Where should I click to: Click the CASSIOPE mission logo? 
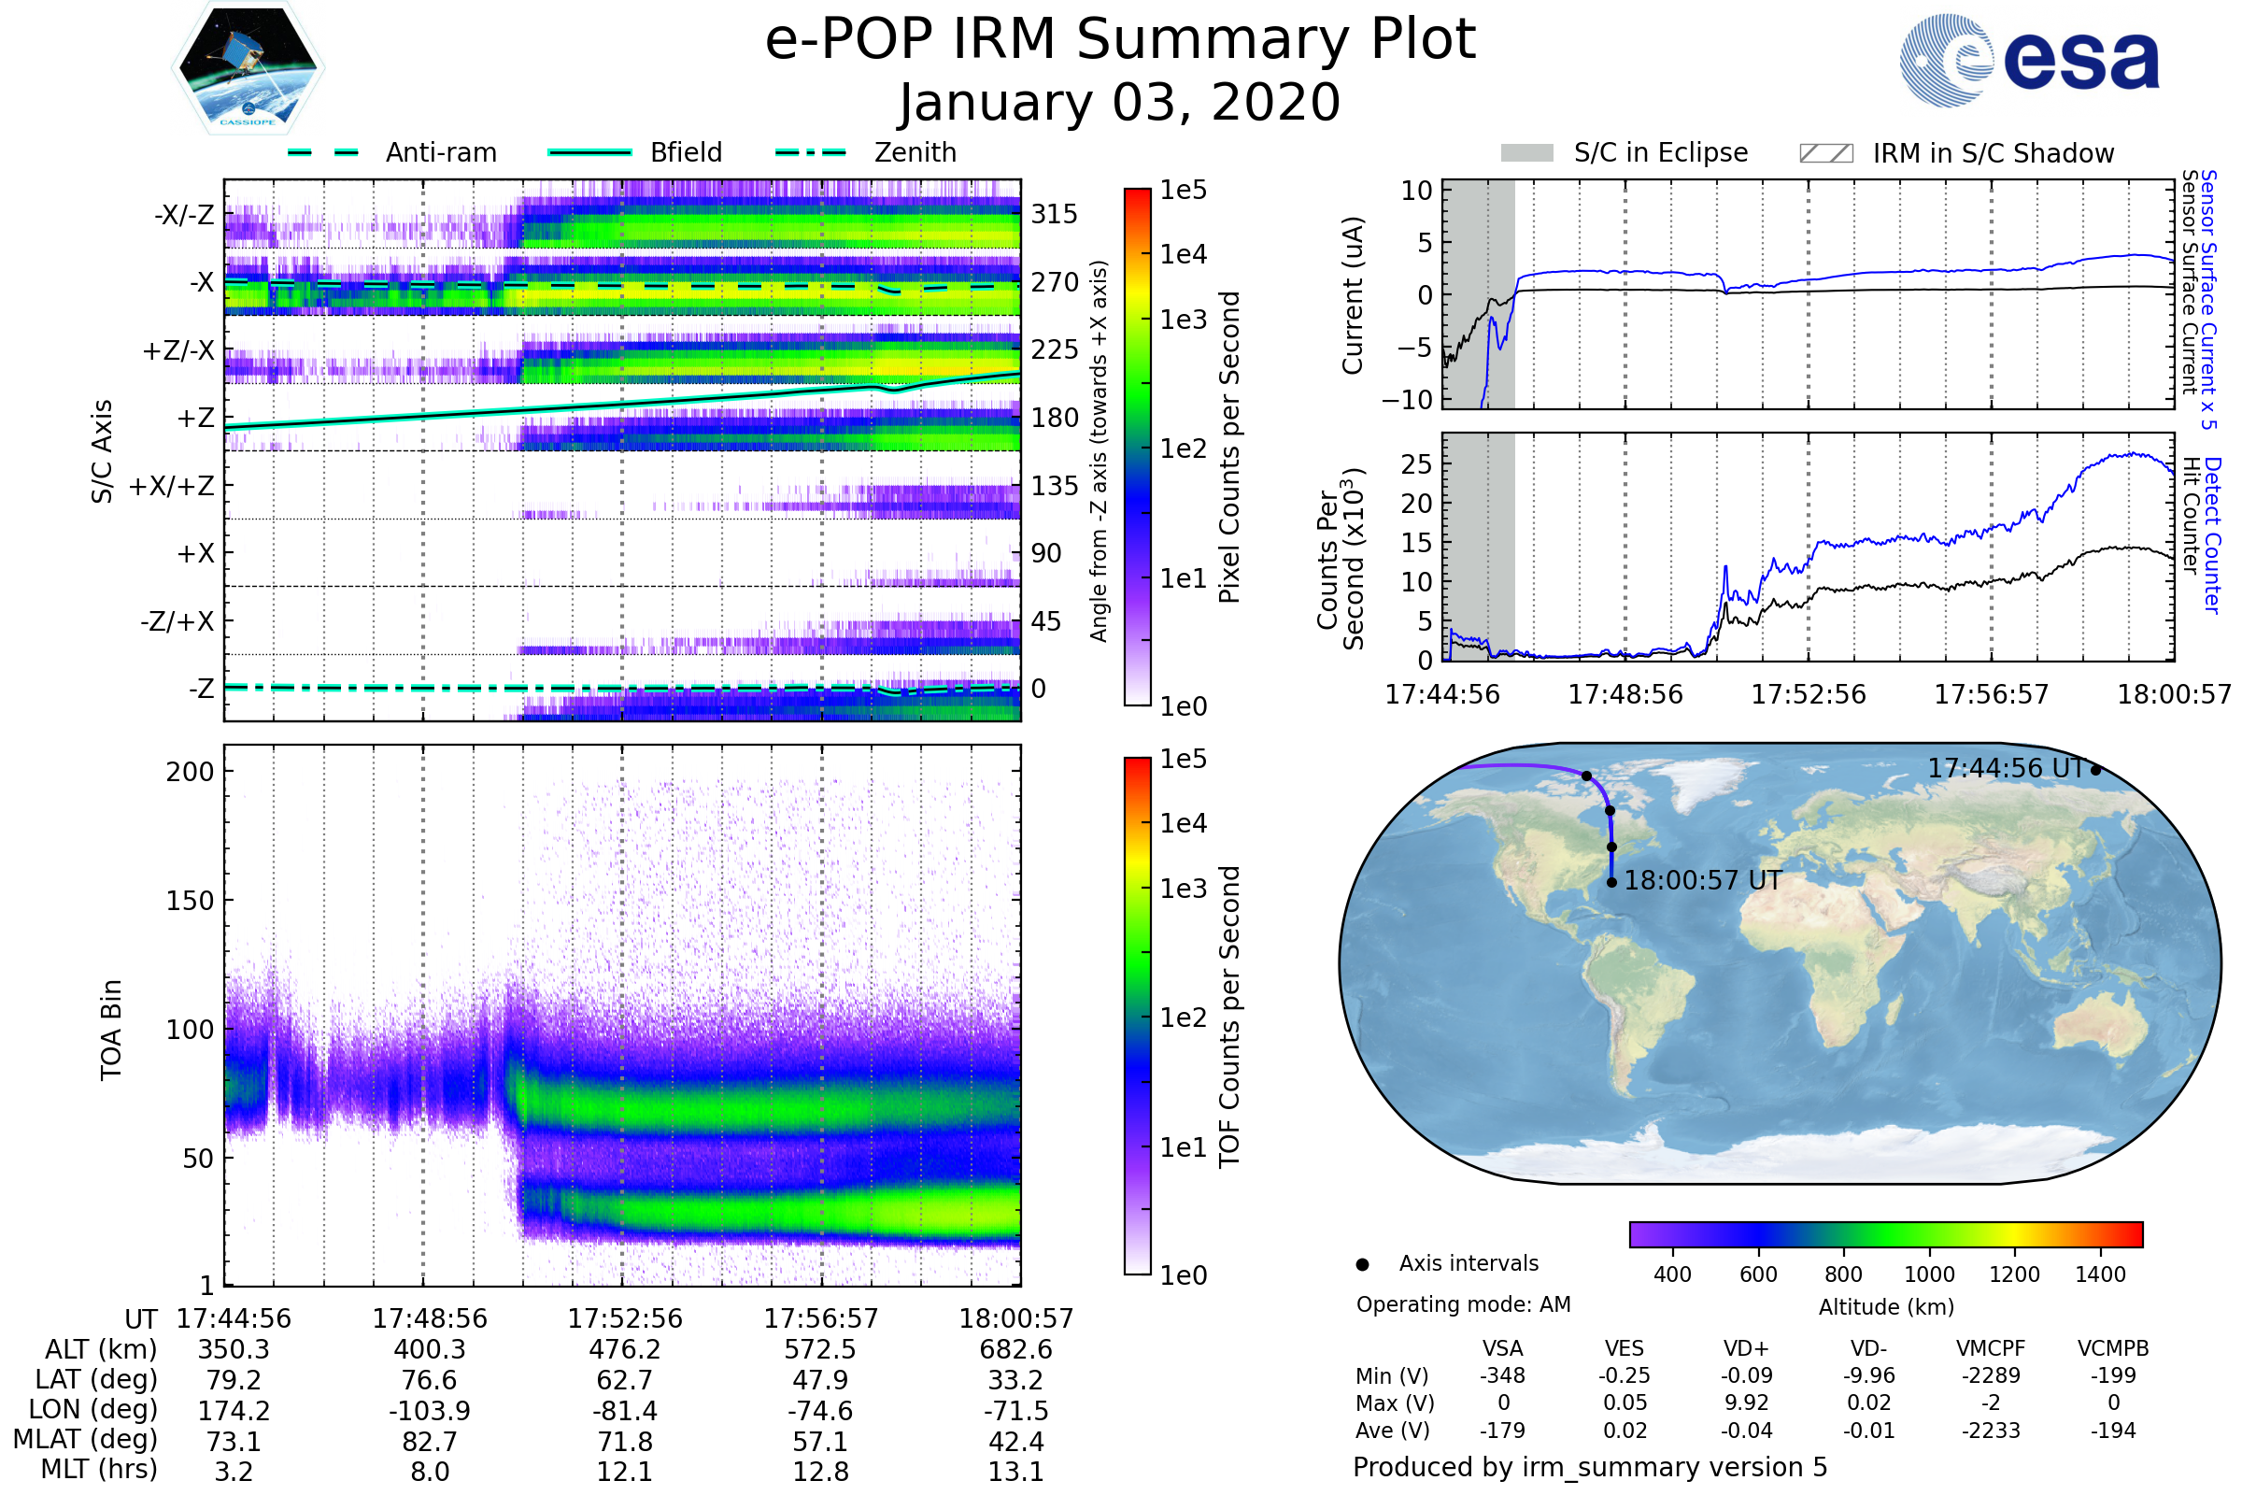248,68
